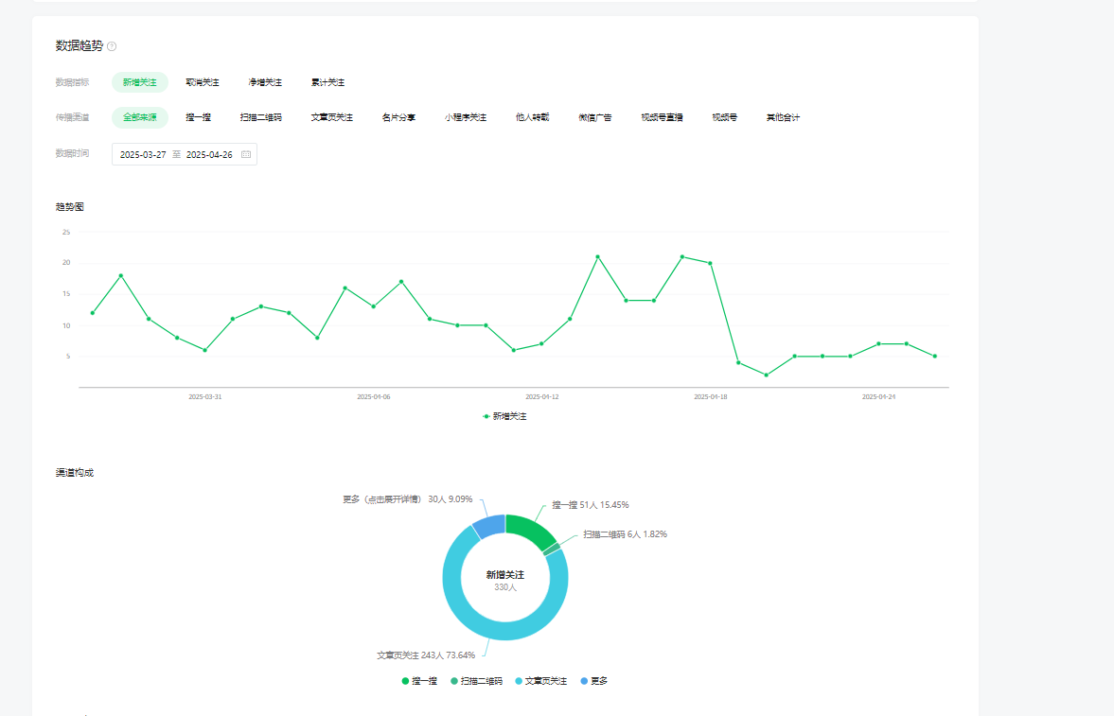Click the 趋势图 section heading

70,207
